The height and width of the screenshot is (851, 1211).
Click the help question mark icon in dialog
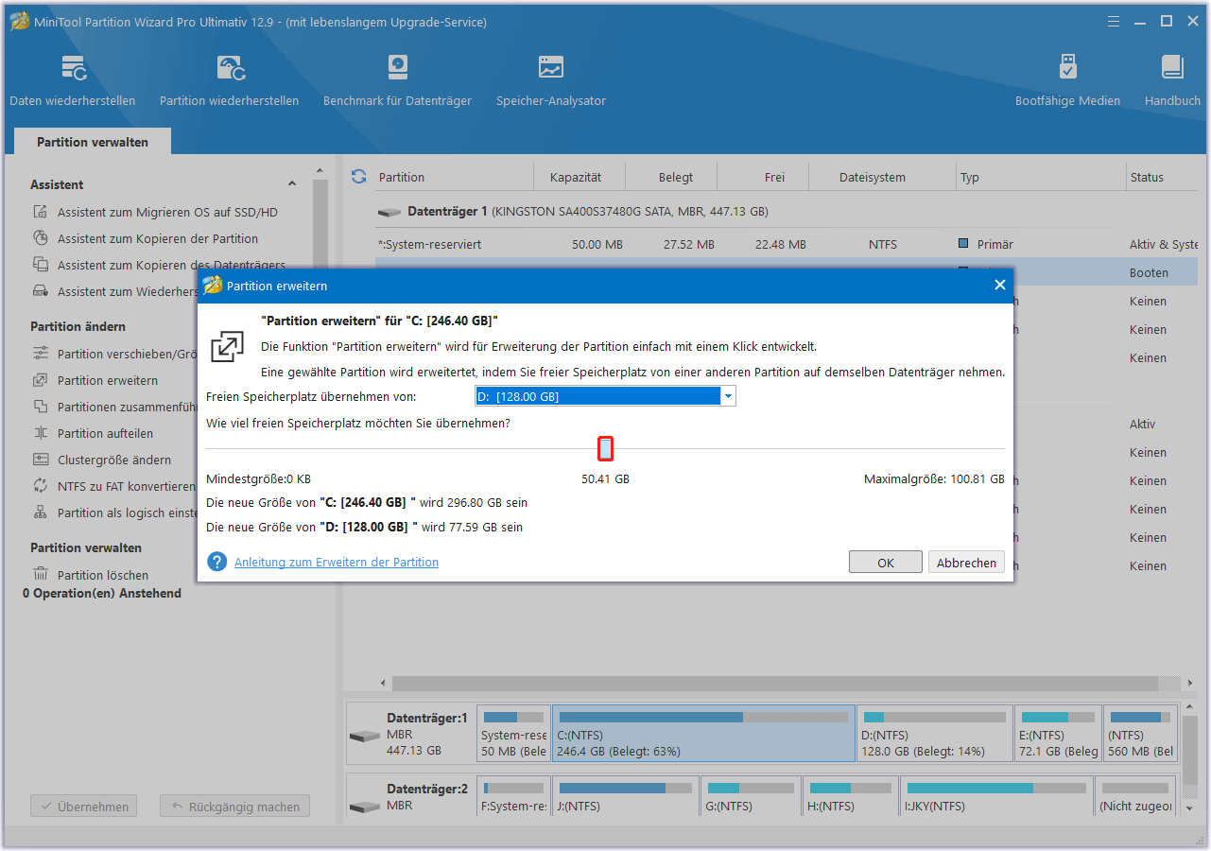coord(217,562)
